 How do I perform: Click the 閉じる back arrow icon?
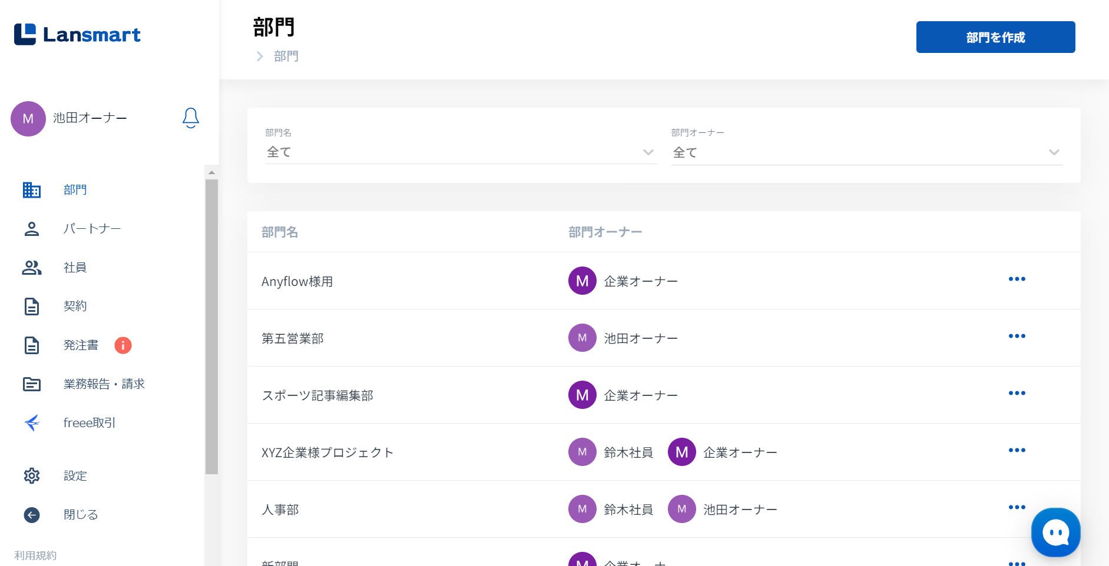point(32,515)
